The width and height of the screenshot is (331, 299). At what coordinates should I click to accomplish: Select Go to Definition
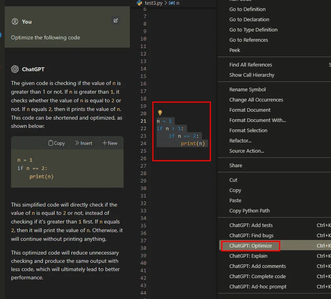click(x=247, y=9)
